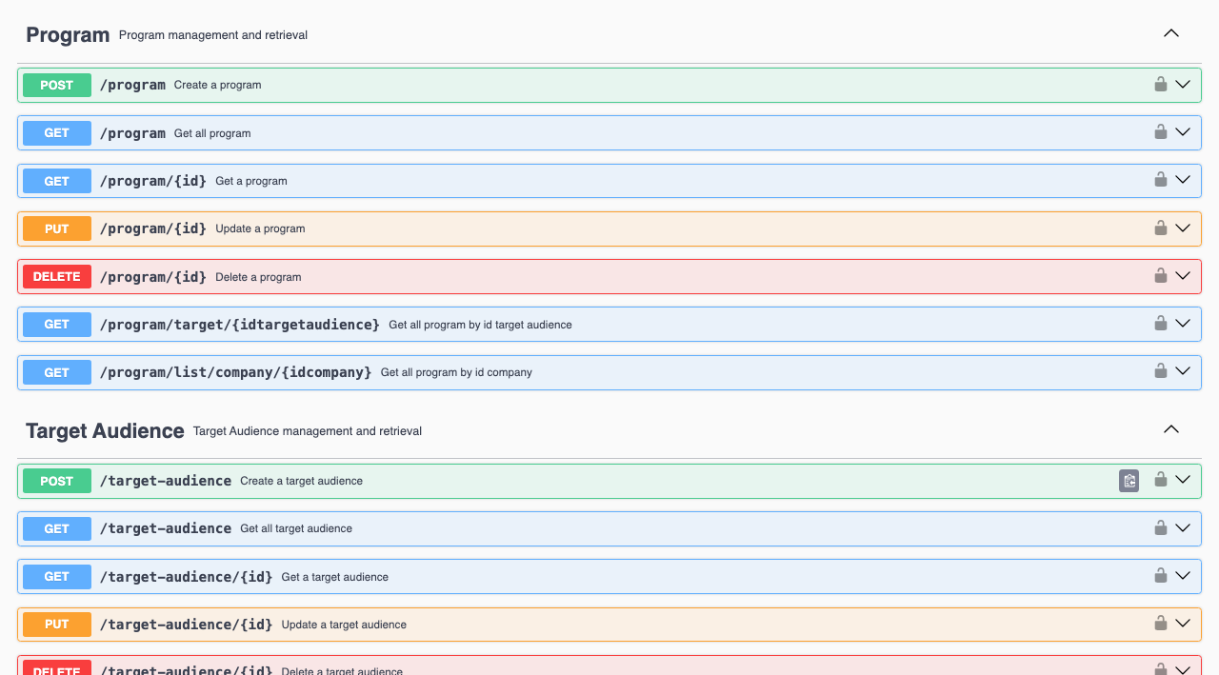The height and width of the screenshot is (675, 1219).
Task: Click the copy clipboard icon on POST /target-audience
Action: (1129, 481)
